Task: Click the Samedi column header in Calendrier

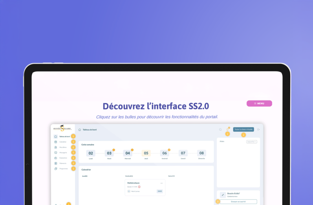Action: point(172,176)
